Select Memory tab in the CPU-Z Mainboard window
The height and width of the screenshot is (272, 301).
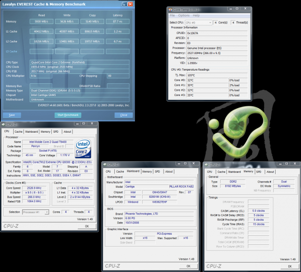pyautogui.click(x=147, y=172)
